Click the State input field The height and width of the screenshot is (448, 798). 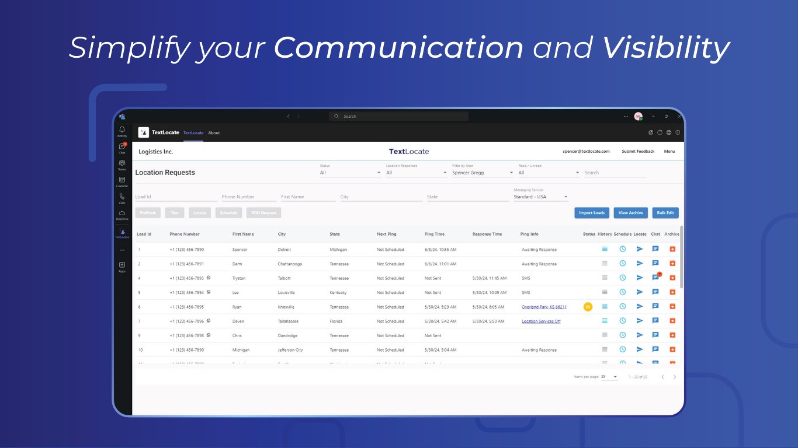468,197
